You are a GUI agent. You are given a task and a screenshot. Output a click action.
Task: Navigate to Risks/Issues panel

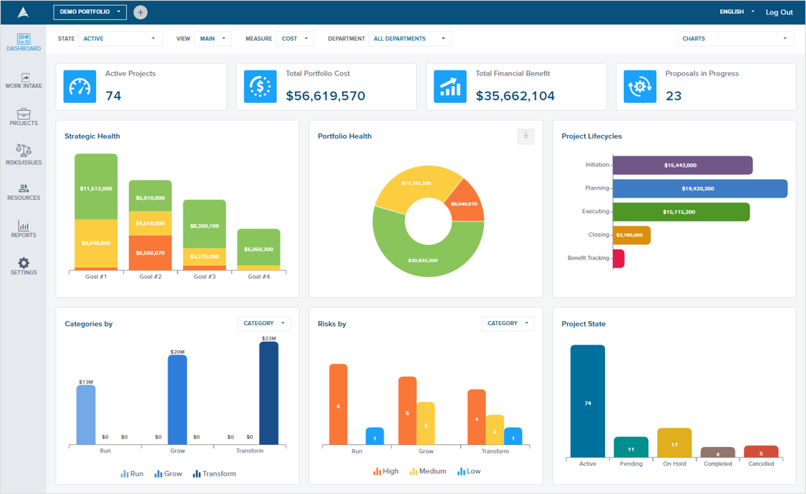pos(24,155)
